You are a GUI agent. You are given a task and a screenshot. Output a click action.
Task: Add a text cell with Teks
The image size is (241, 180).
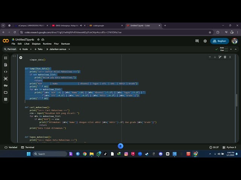coord(38,49)
